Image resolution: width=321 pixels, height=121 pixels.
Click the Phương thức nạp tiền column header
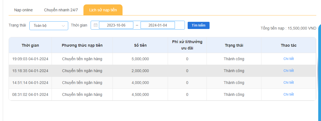(x=82, y=45)
